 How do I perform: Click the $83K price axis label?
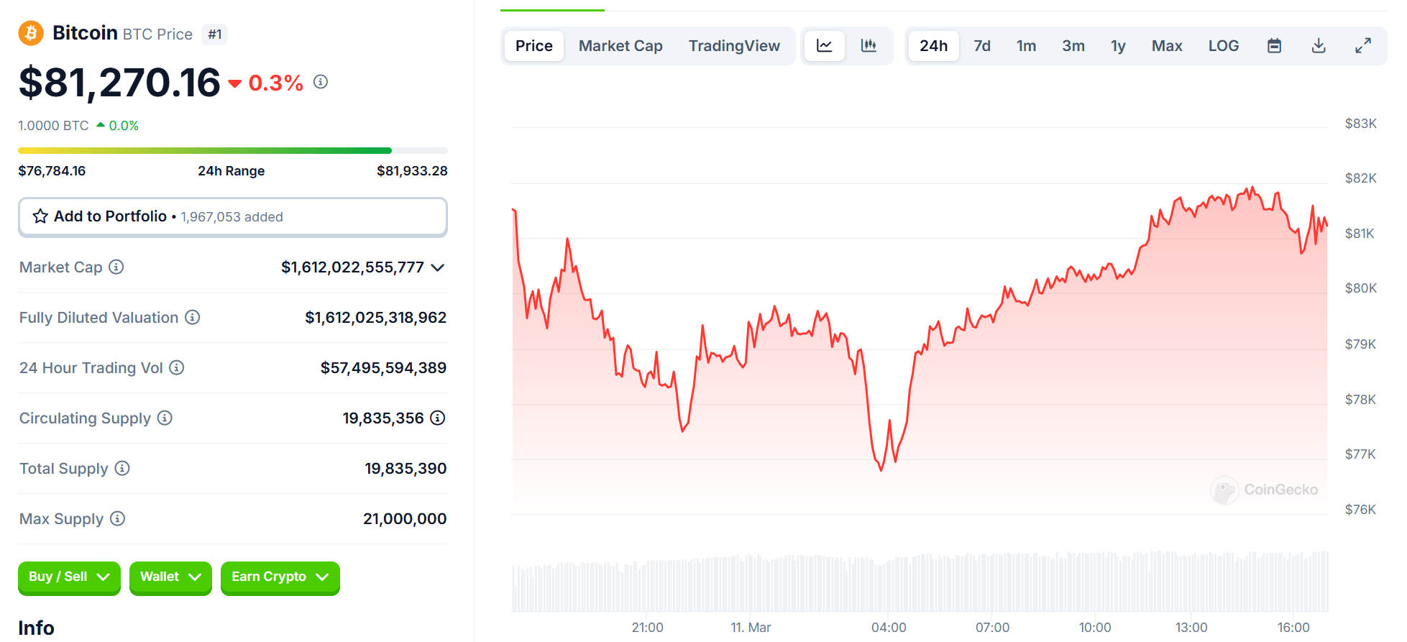(1360, 124)
